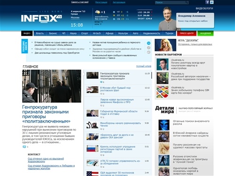The height and width of the screenshot is (176, 235).
Task: Click the Регистрация link
Action: point(101,2)
